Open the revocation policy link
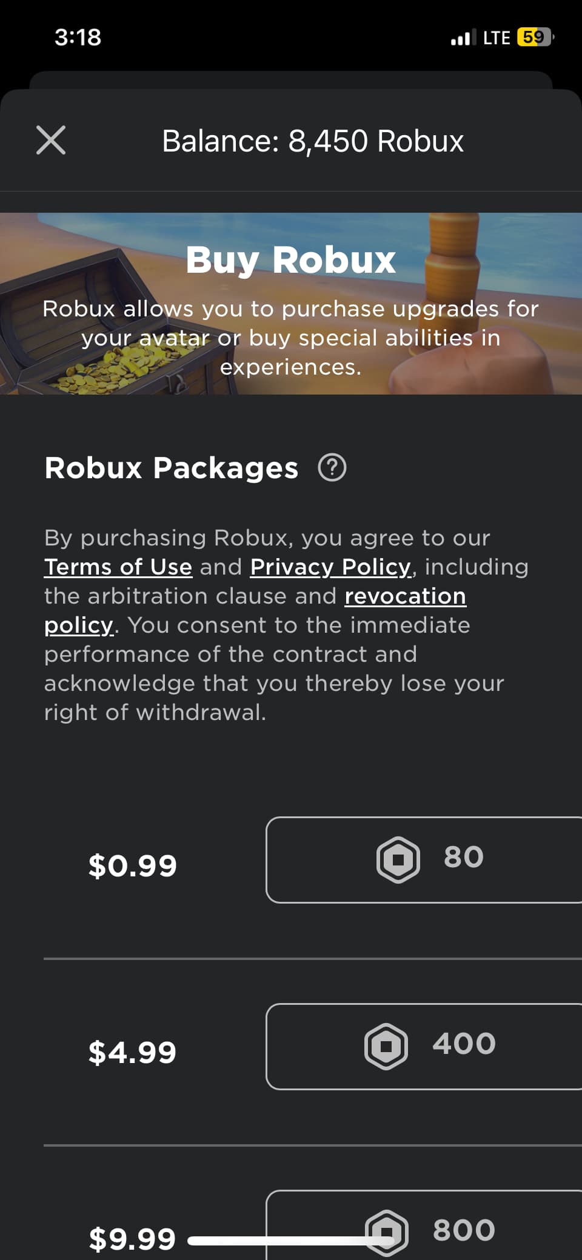Image resolution: width=582 pixels, height=1260 pixels. (405, 596)
